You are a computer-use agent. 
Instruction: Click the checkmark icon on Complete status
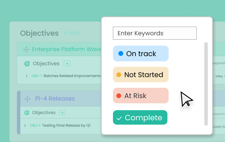pos(120,118)
